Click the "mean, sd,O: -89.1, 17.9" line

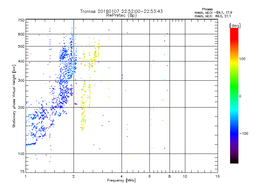213,12
